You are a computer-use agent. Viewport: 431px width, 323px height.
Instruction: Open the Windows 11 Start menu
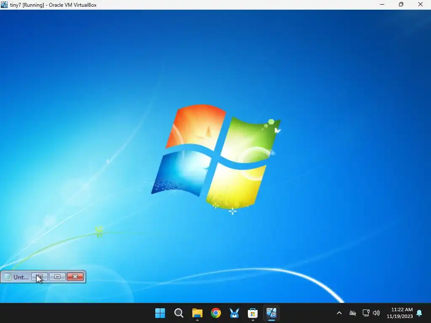tap(160, 313)
